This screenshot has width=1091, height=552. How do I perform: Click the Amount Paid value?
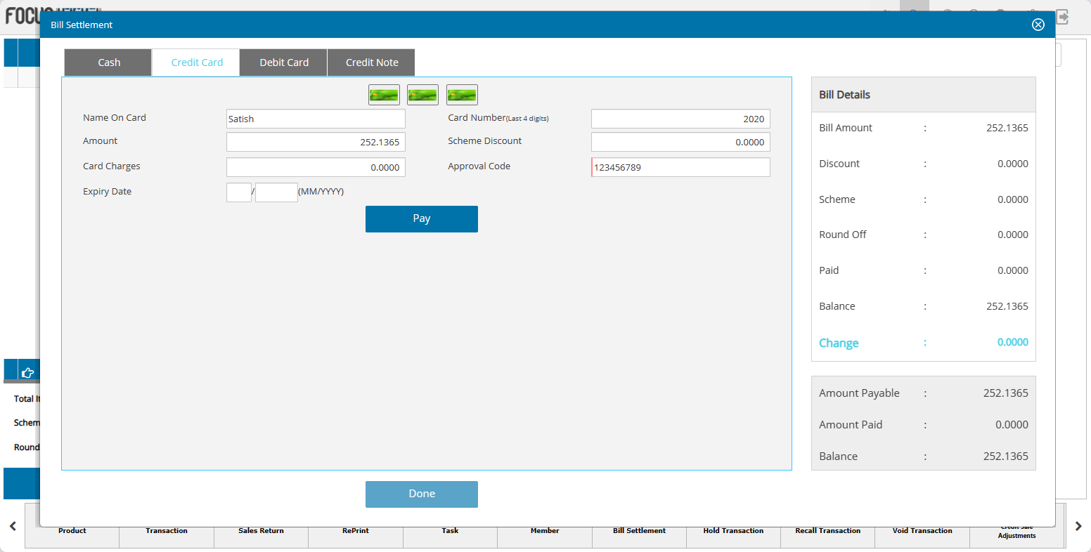pyautogui.click(x=1012, y=425)
